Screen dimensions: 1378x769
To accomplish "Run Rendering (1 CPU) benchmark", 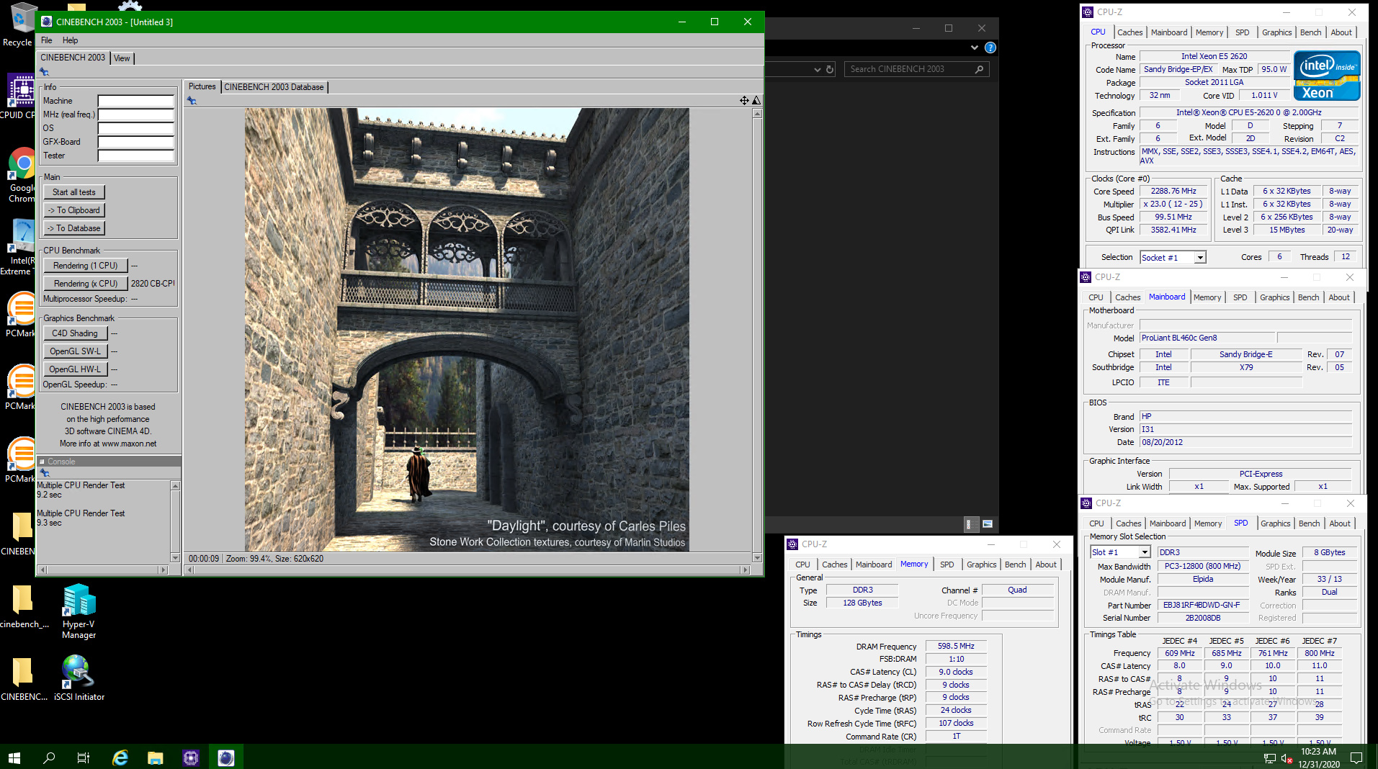I will (x=85, y=266).
